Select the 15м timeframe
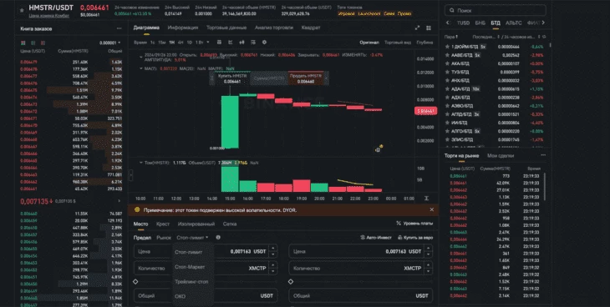This screenshot has width=610, height=307. [x=162, y=43]
